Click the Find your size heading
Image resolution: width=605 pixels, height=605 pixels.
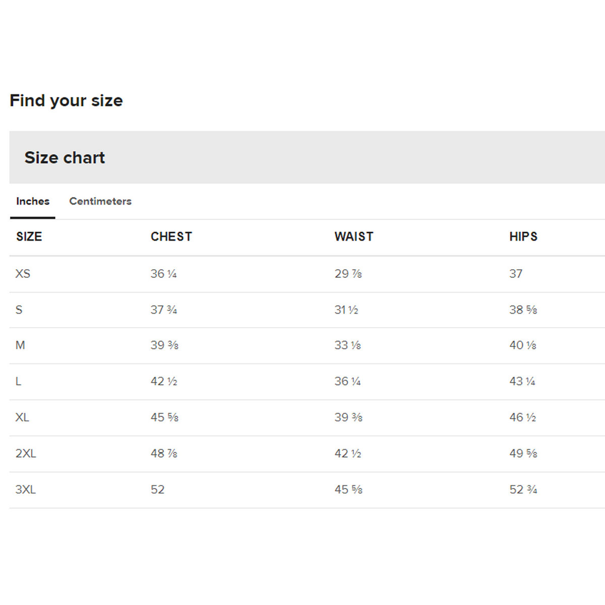pos(66,100)
